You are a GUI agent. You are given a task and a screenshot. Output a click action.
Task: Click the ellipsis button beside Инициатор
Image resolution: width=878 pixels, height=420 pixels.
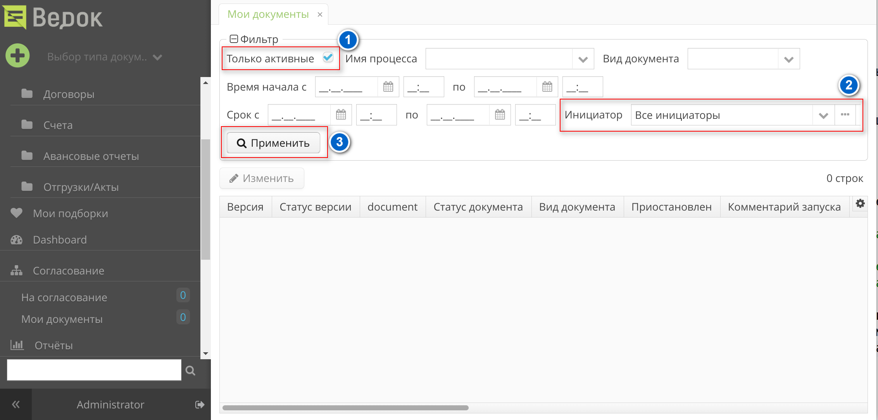845,115
